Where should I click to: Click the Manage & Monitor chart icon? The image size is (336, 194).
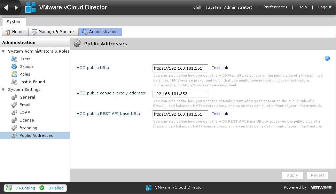click(x=34, y=32)
